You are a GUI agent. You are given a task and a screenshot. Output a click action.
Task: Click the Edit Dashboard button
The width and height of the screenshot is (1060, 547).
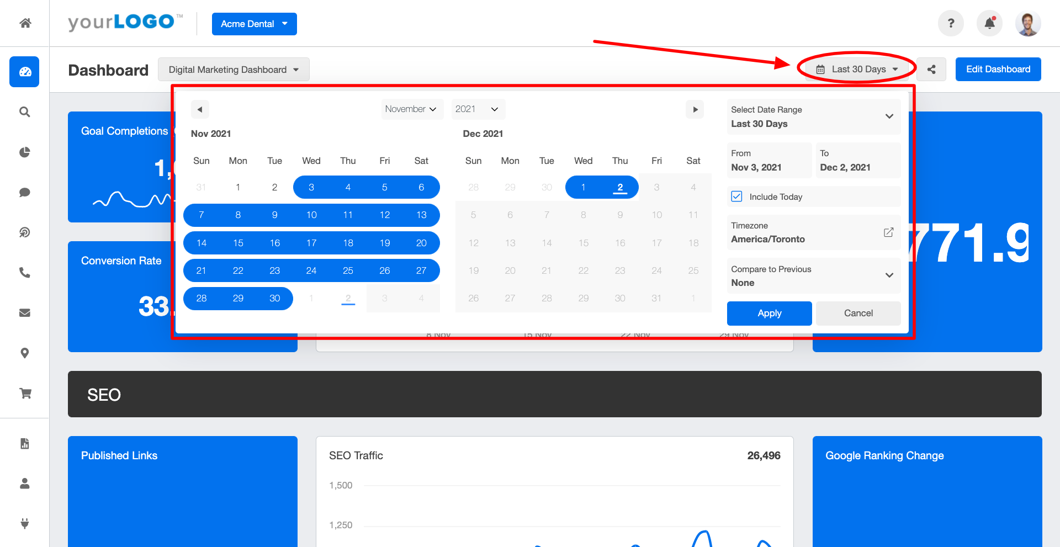998,70
